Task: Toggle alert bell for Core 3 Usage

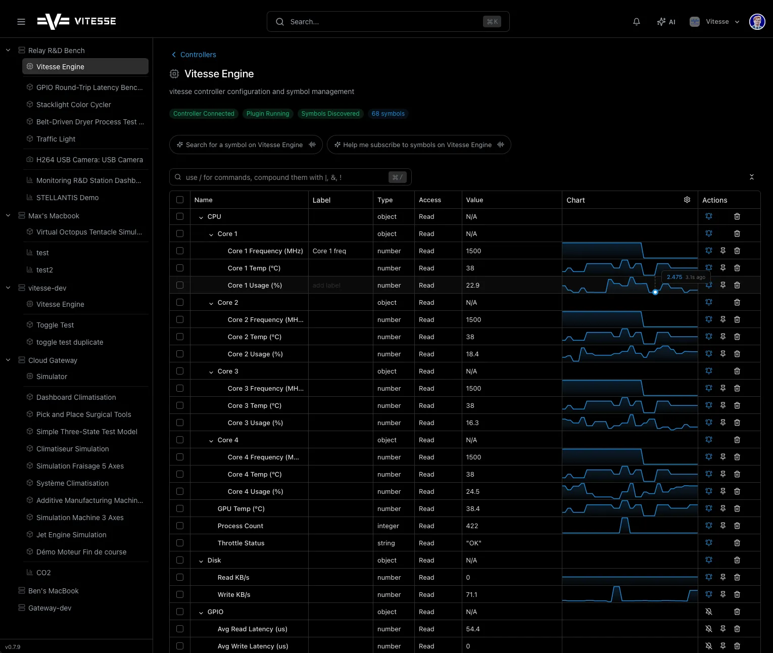Action: point(709,423)
